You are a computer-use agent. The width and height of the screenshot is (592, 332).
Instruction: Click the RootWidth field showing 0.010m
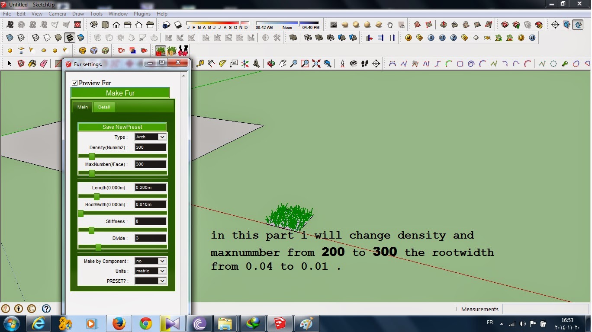click(150, 204)
